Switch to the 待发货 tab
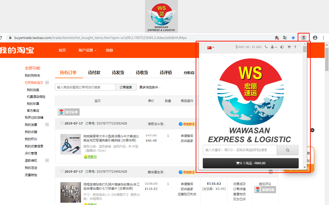 (x=118, y=73)
